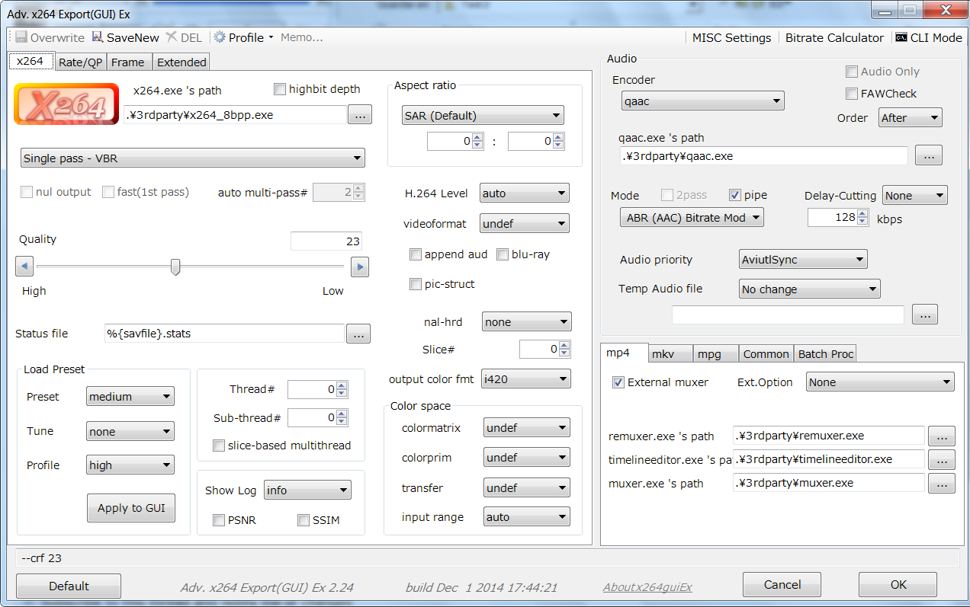Open Preset medium dropdown

pyautogui.click(x=130, y=397)
